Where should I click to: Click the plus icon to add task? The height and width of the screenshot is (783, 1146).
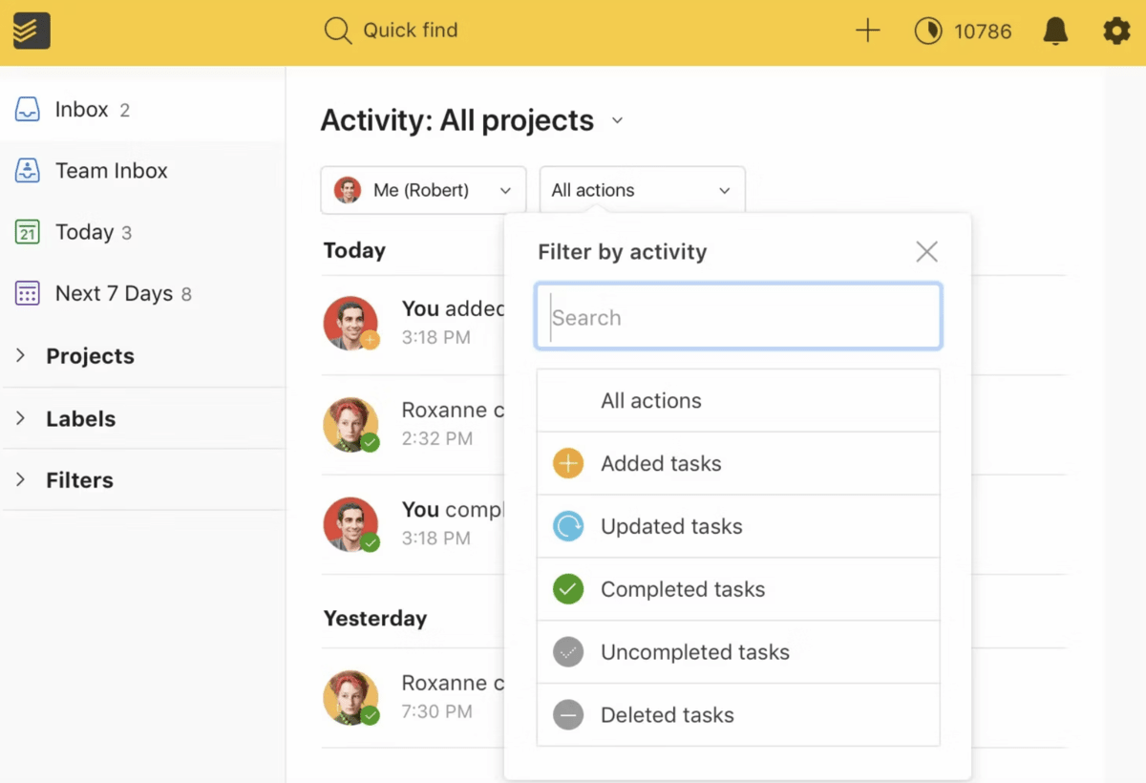click(867, 31)
